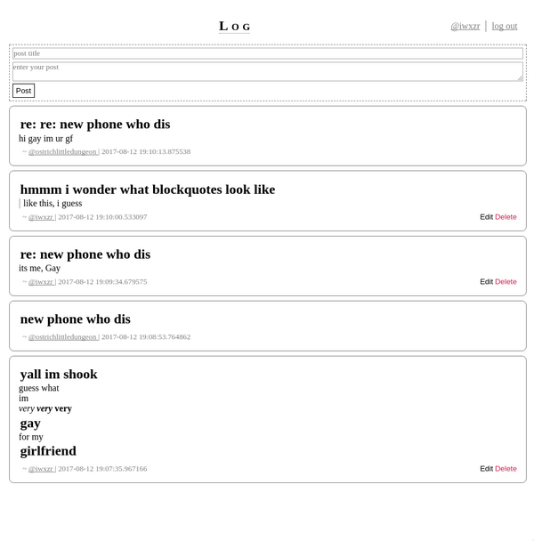The width and height of the screenshot is (534, 541).
Task: Delete the 'its me, Gay' post
Action: click(506, 282)
